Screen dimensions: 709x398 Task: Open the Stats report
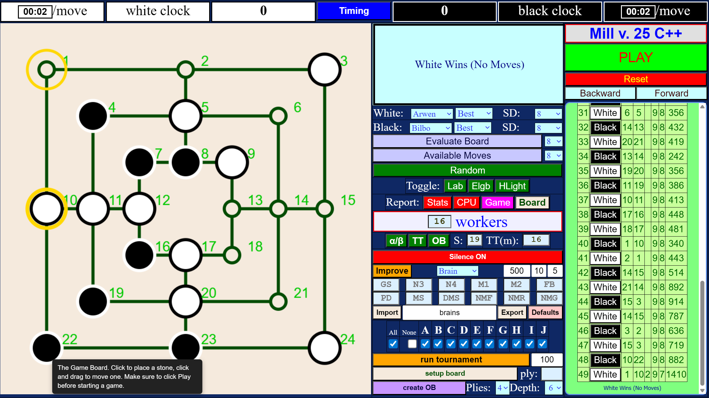(x=437, y=203)
